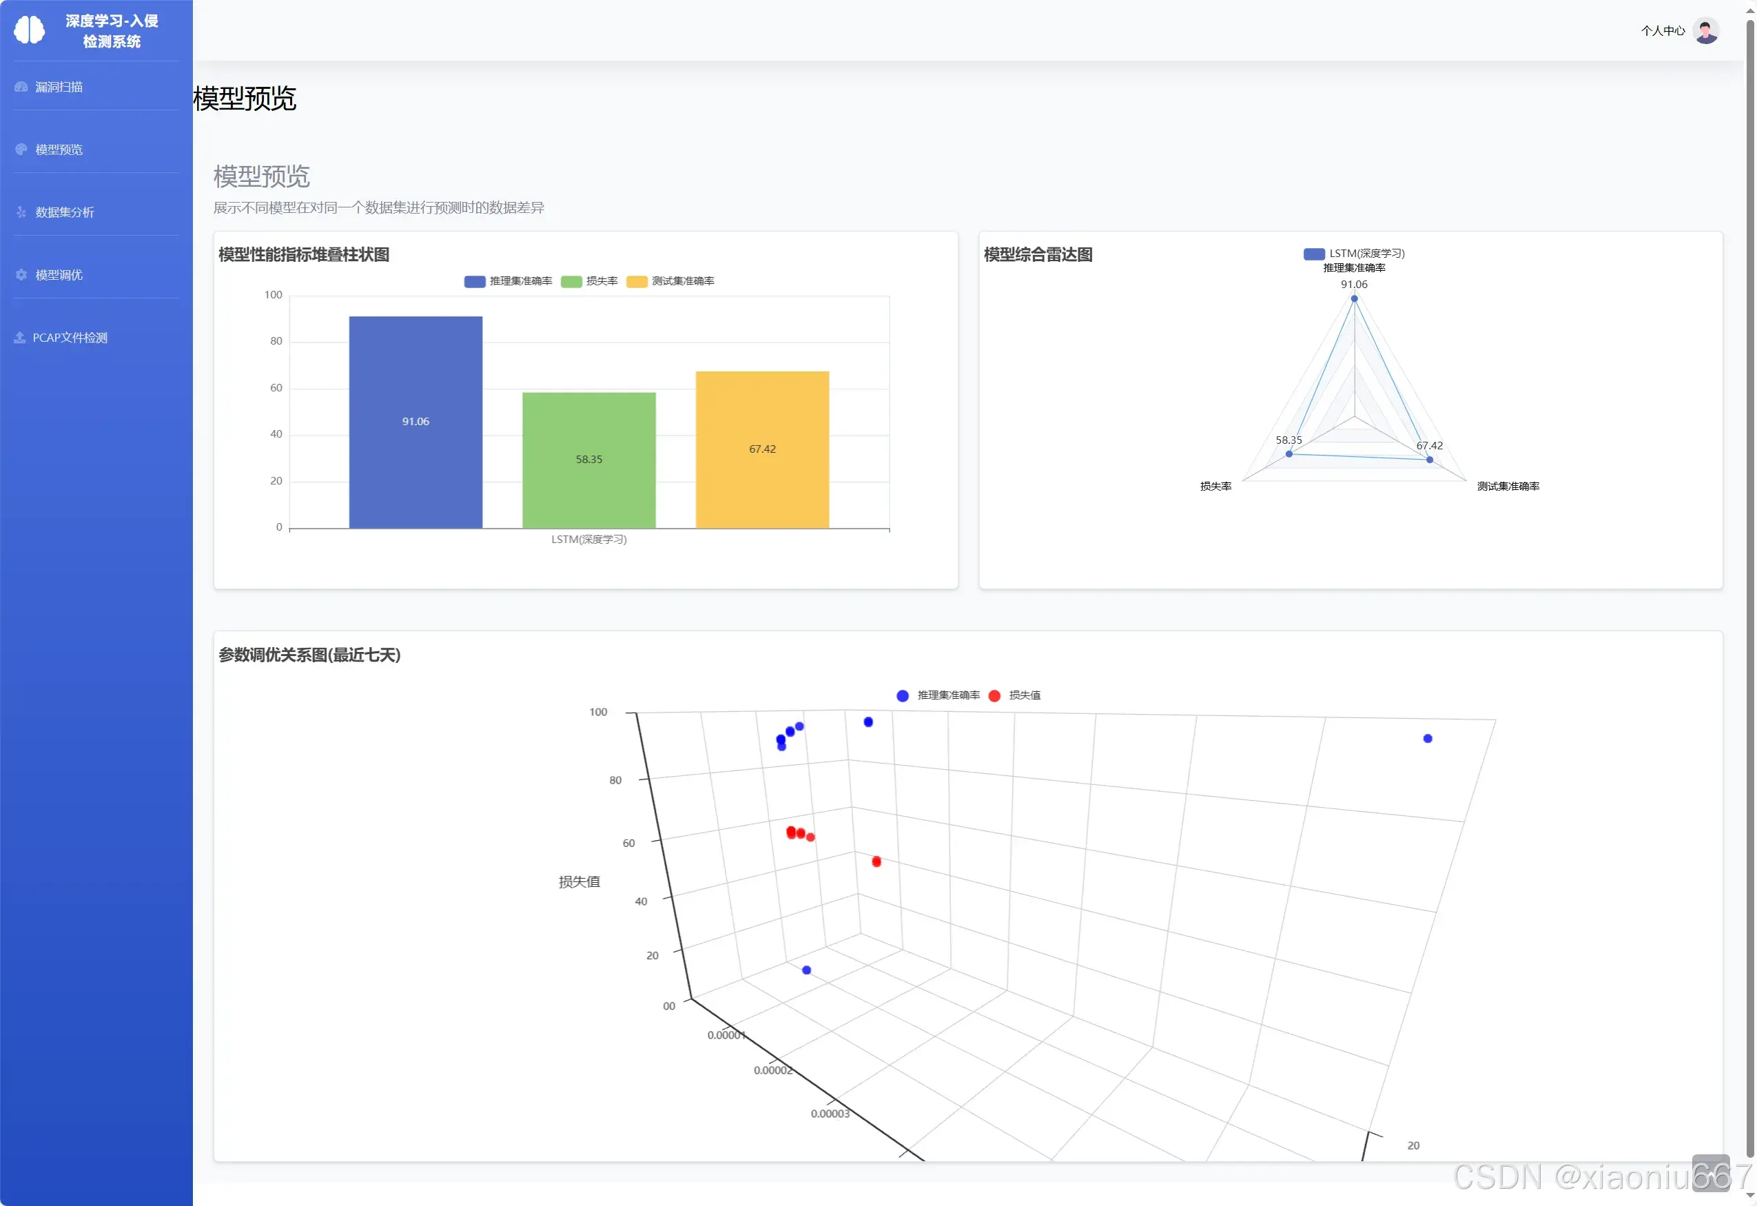The height and width of the screenshot is (1206, 1757).
Task: Click the 模型预览 palette icon
Action: (x=21, y=150)
